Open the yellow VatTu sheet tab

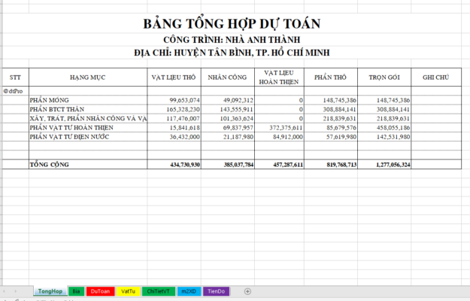(129, 291)
